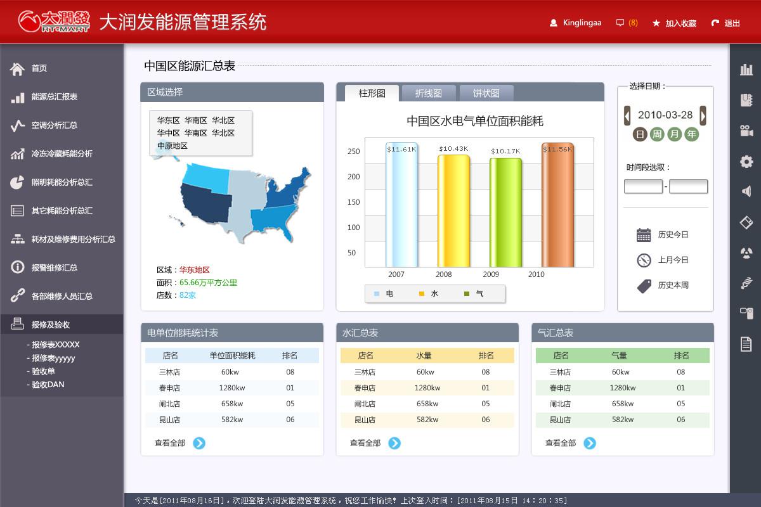Open the video camera icon in right sidebar
Screen dimensions: 761x507
746,131
